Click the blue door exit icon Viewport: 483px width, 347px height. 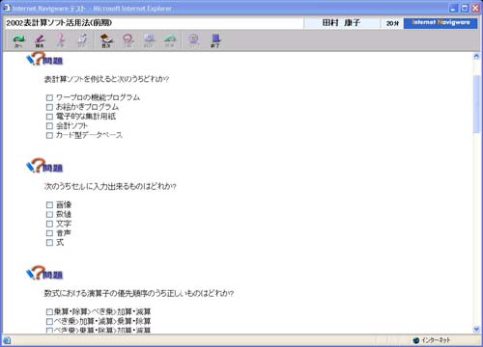click(x=215, y=40)
